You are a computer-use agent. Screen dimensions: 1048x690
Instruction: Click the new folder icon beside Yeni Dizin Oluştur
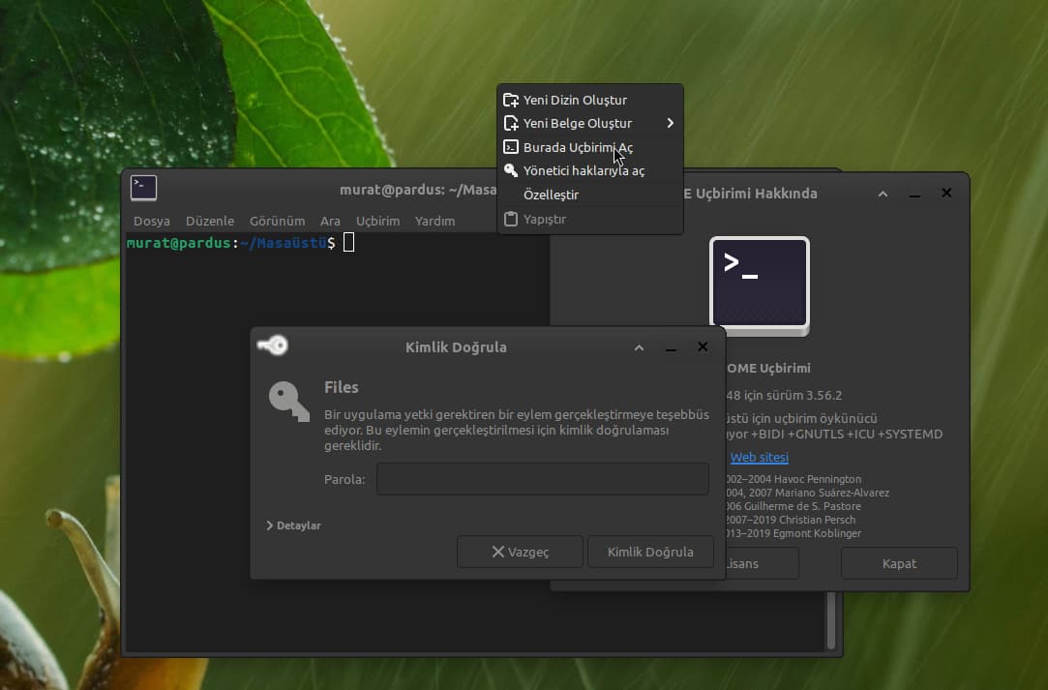[511, 101]
